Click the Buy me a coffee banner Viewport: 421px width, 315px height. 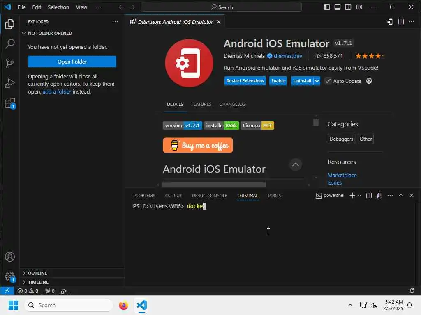coord(198,145)
